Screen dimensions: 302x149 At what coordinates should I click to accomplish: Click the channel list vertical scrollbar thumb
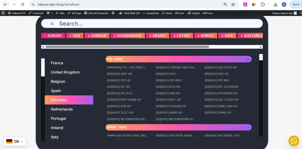(x=261, y=57)
